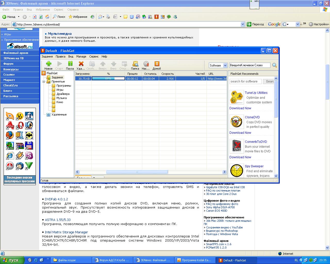Click the ConvertXtoDVD link
This screenshot has width=330, height=264.
[x=256, y=142]
